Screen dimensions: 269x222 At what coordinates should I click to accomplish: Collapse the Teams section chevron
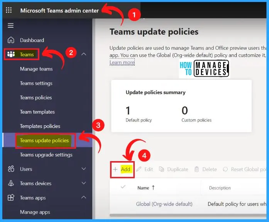84,54
